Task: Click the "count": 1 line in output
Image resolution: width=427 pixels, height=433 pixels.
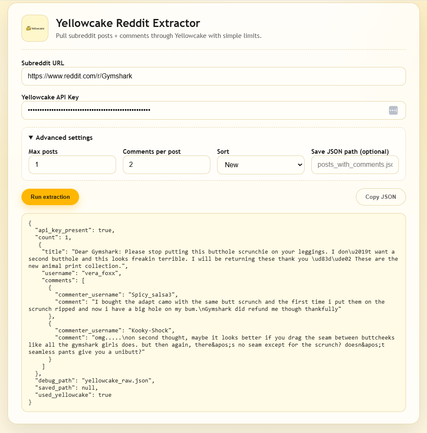Action: pos(53,237)
